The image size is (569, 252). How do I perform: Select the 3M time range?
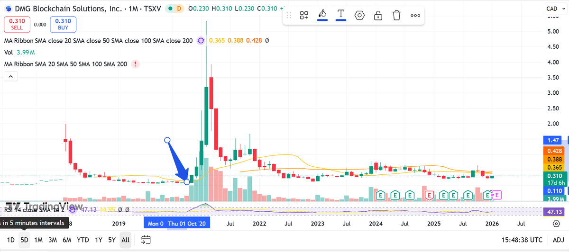tap(53, 240)
